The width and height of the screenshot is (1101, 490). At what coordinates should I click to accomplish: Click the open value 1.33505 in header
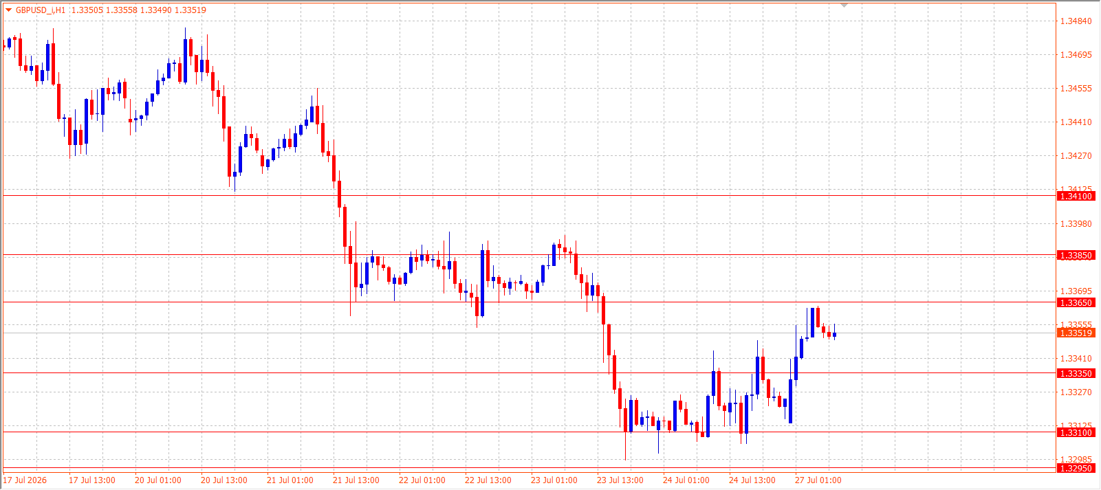[87, 10]
